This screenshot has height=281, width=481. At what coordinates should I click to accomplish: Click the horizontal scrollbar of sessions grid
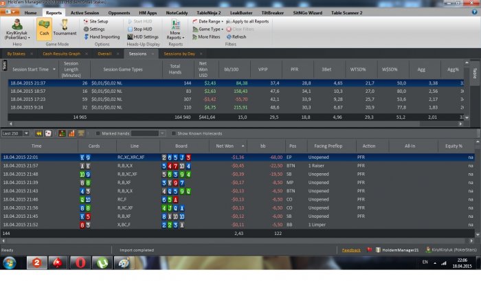[x=236, y=124]
